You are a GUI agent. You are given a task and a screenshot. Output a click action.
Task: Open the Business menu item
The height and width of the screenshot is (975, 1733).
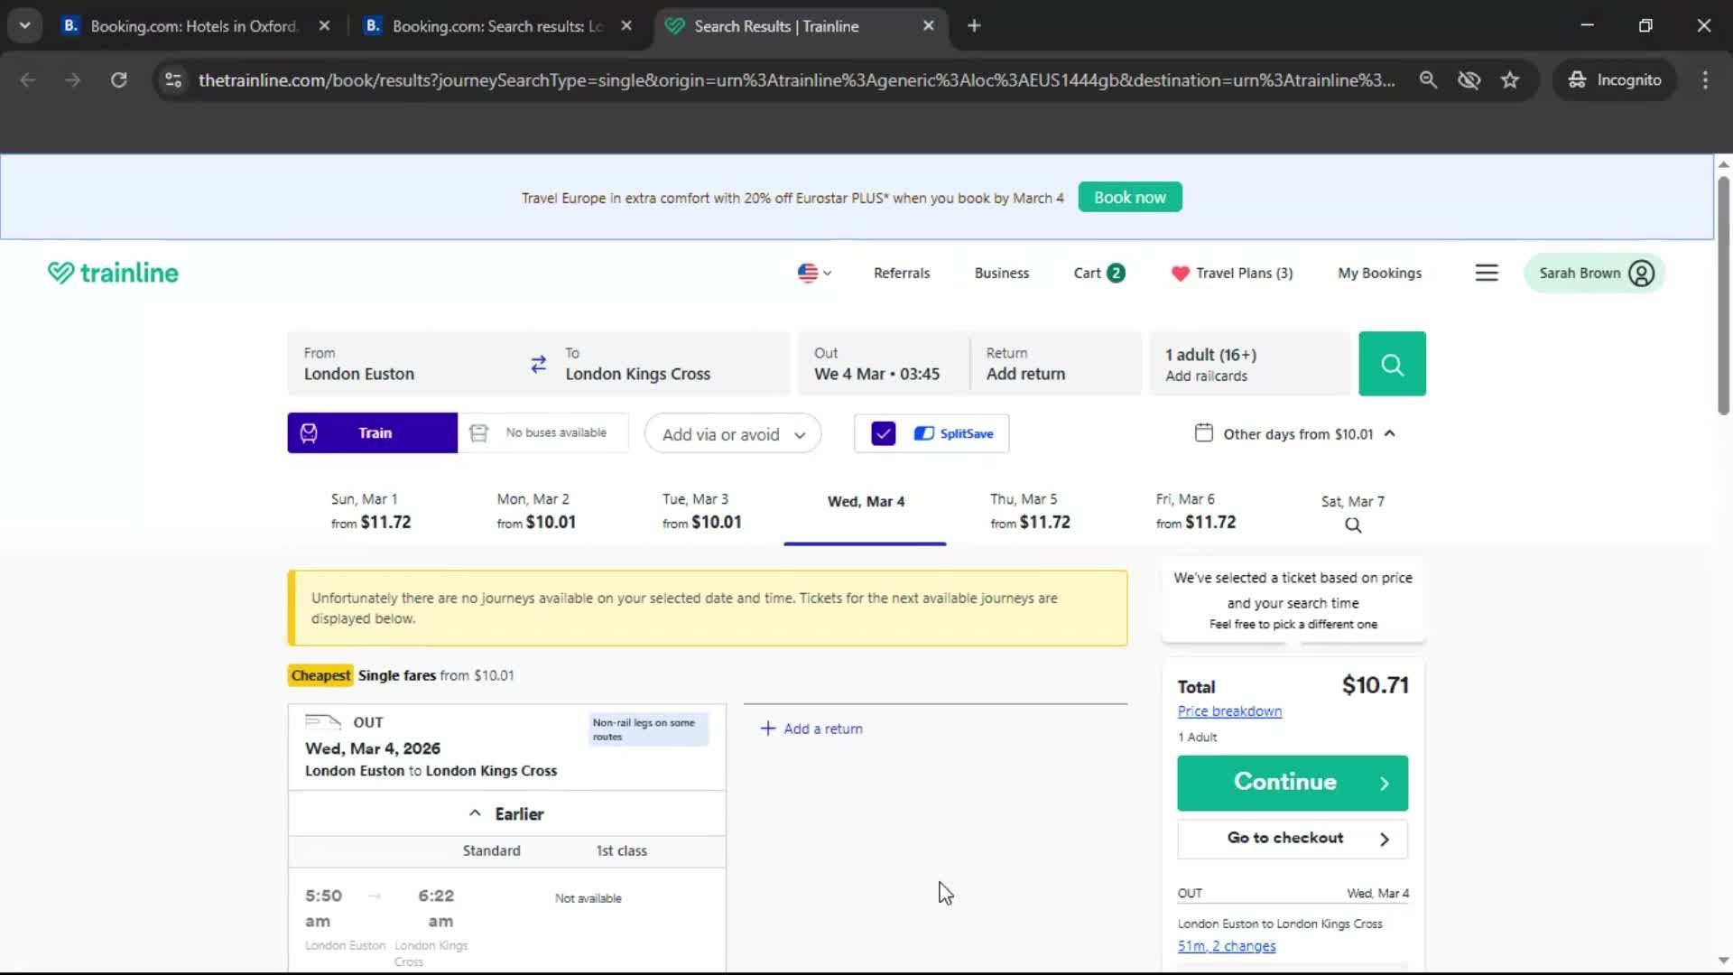pyautogui.click(x=1001, y=273)
